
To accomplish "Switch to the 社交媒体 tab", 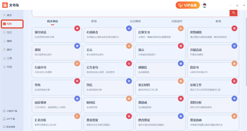I will (135, 21).
